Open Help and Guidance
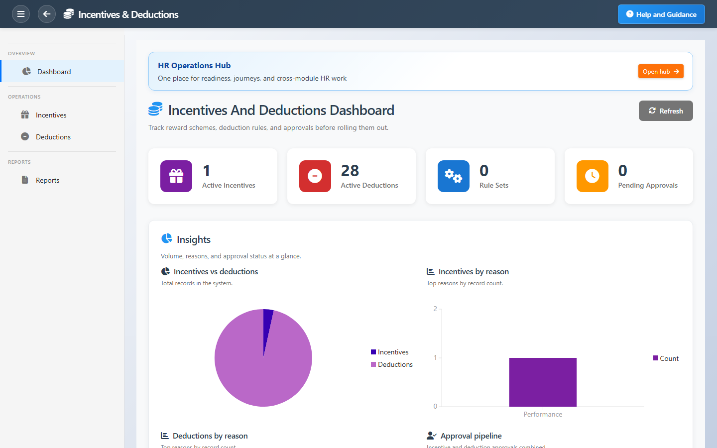 pyautogui.click(x=661, y=14)
